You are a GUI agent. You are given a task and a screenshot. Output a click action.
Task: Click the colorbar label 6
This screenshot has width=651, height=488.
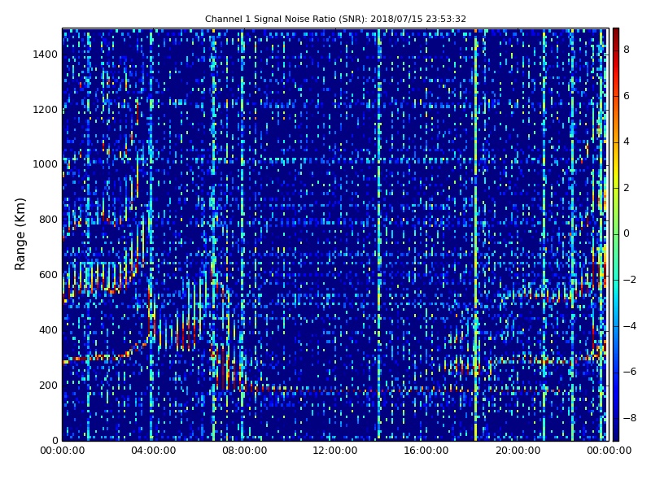[627, 96]
